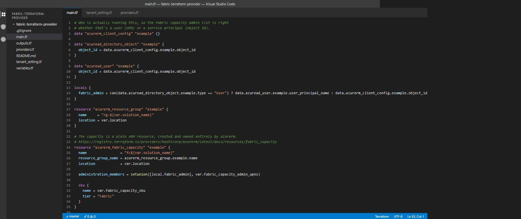Viewport: 521px width, 219px height.
Task: Open the shield icon in activity bar
Action: [x=3, y=27]
